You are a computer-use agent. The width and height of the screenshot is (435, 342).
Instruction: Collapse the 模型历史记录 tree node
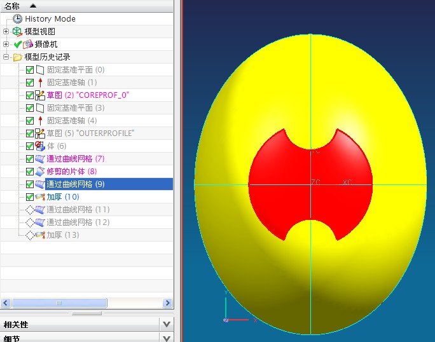(6, 57)
